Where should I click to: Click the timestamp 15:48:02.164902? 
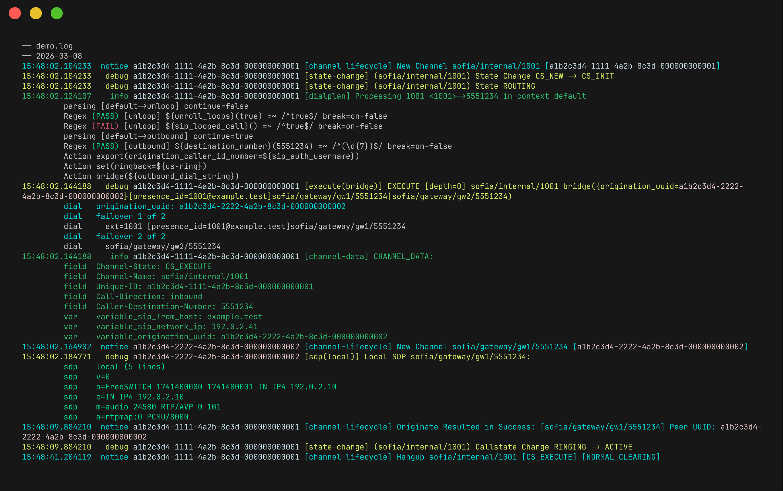coord(56,347)
